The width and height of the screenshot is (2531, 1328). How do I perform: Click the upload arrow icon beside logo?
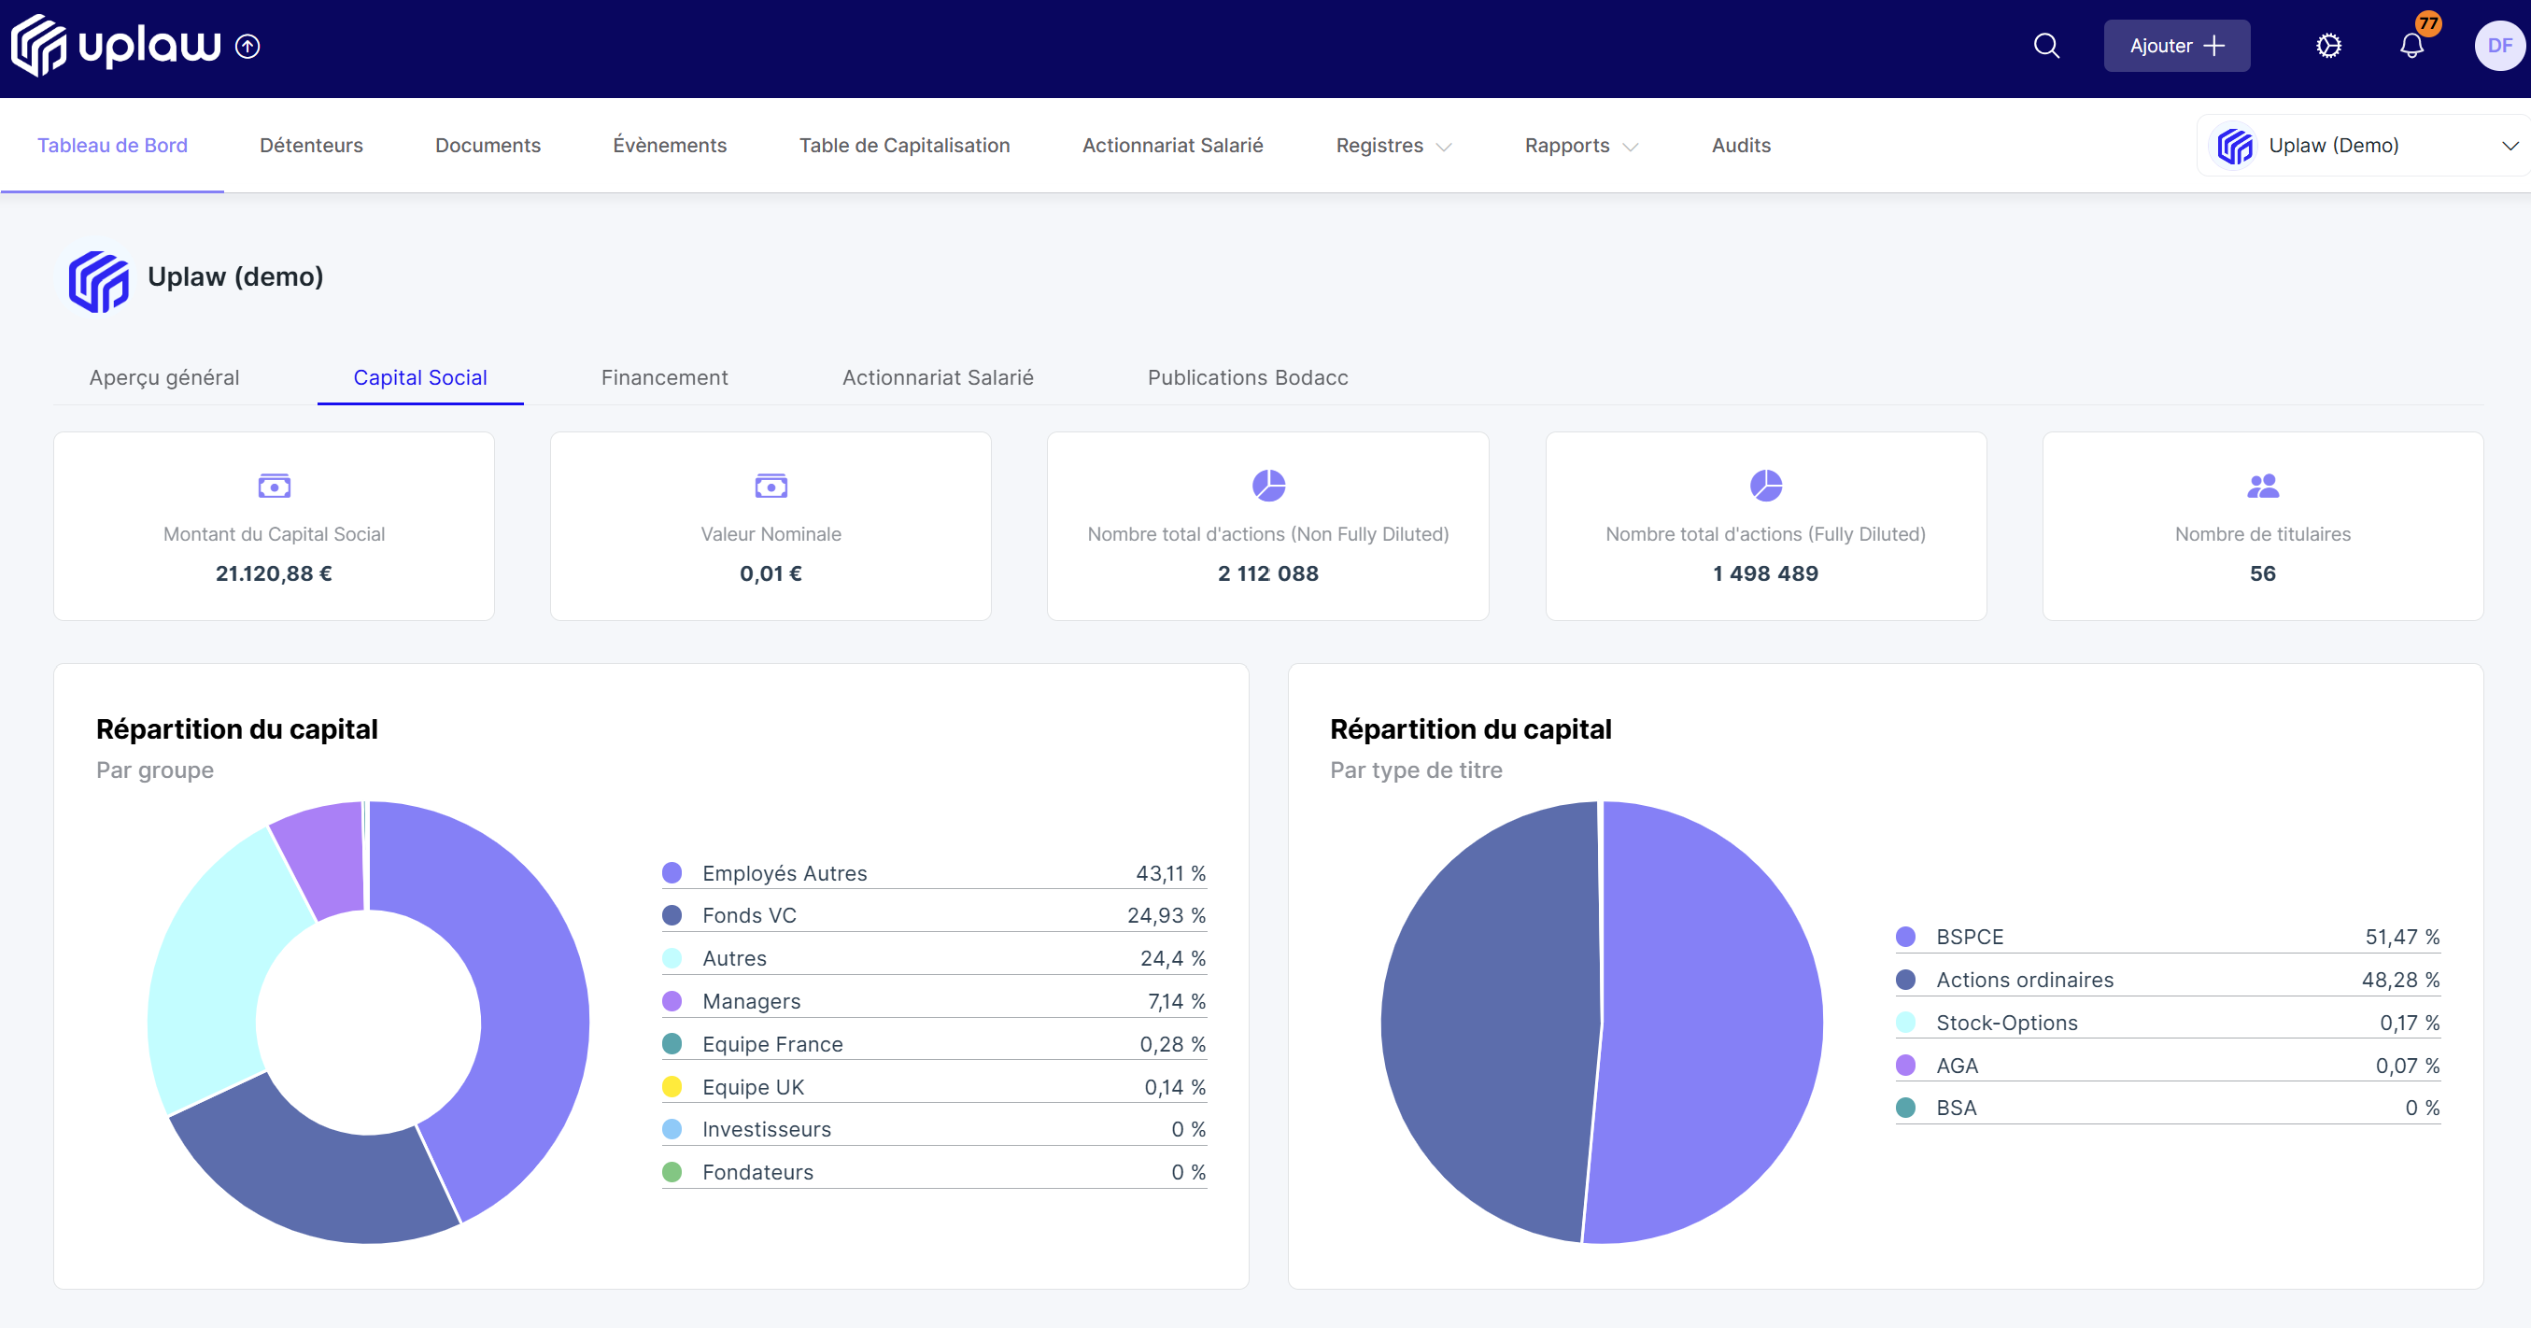click(x=247, y=46)
